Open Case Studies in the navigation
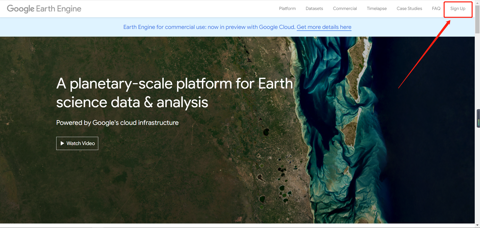The height and width of the screenshot is (228, 480). [409, 8]
